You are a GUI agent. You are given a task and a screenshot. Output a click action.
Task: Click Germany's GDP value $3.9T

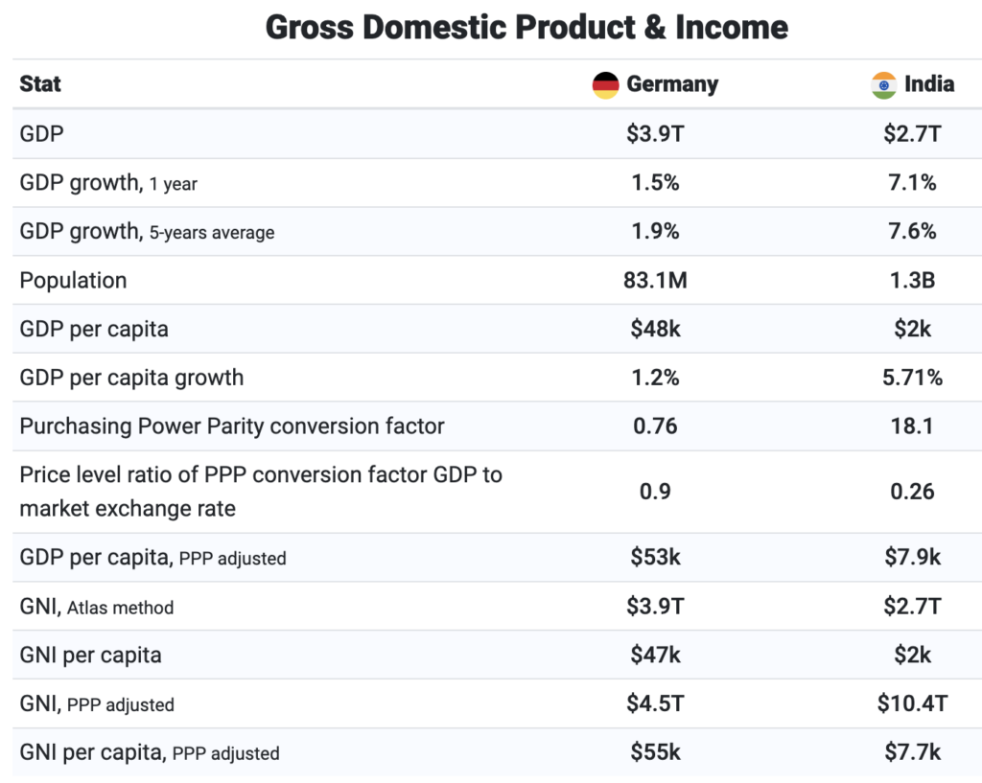(655, 134)
